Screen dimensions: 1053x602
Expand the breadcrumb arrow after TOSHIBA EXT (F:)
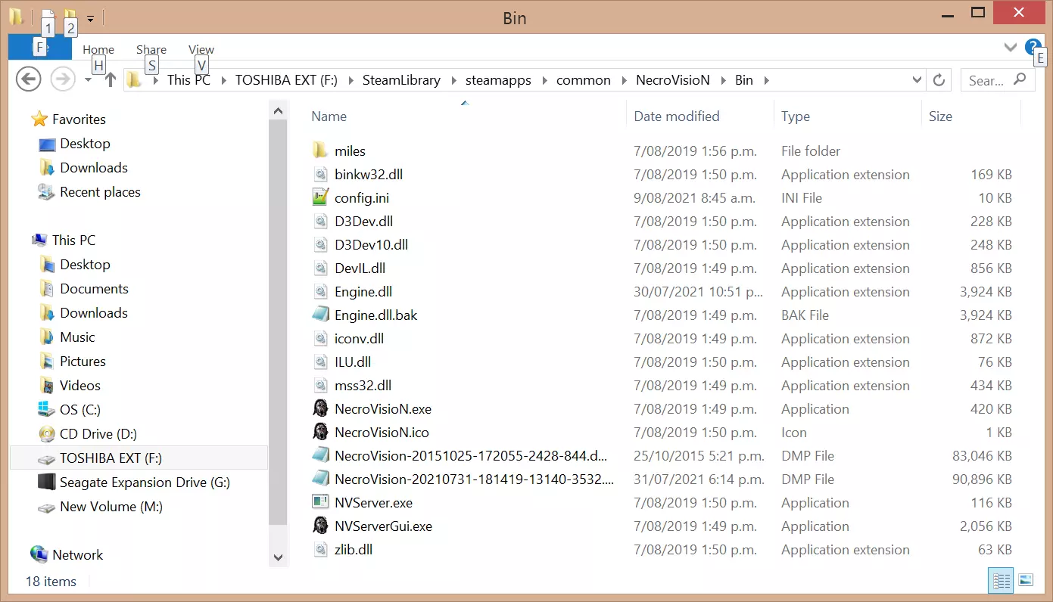tap(352, 80)
